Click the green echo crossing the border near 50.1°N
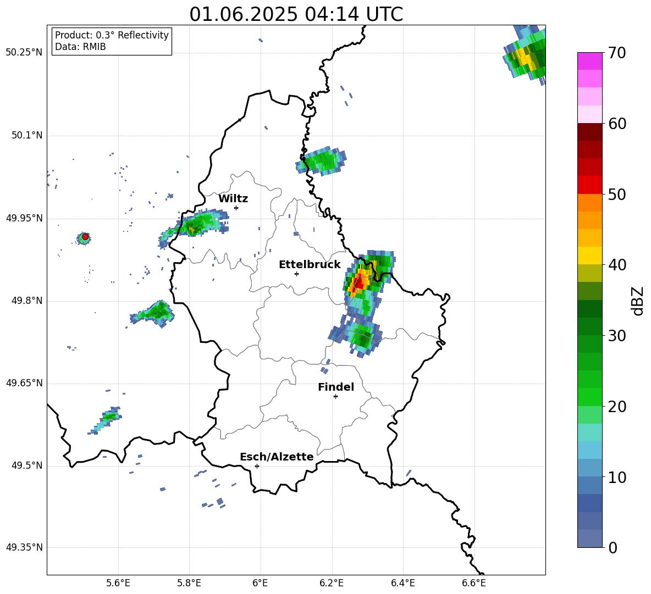The height and width of the screenshot is (594, 651). 322,161
